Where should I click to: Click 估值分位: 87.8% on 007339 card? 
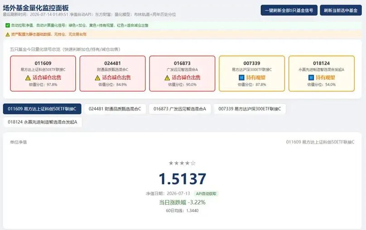click(252, 85)
